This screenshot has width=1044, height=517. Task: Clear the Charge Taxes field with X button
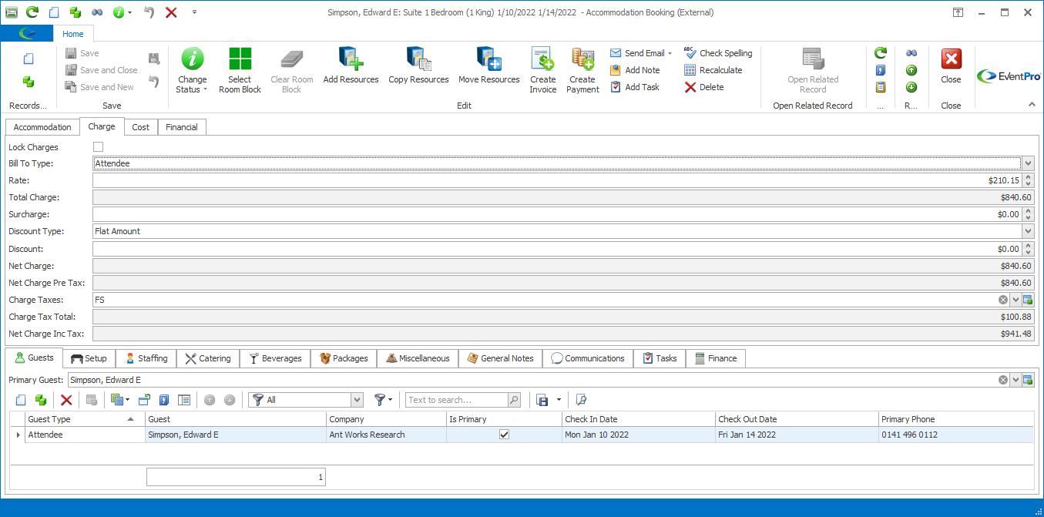coord(1003,300)
